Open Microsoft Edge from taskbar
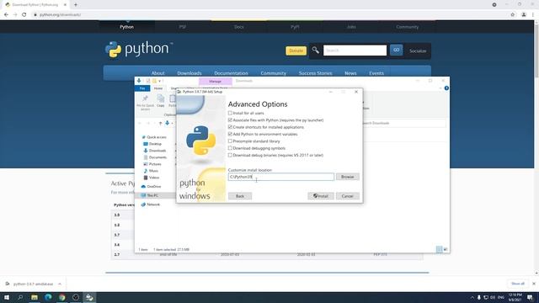 click(48, 297)
